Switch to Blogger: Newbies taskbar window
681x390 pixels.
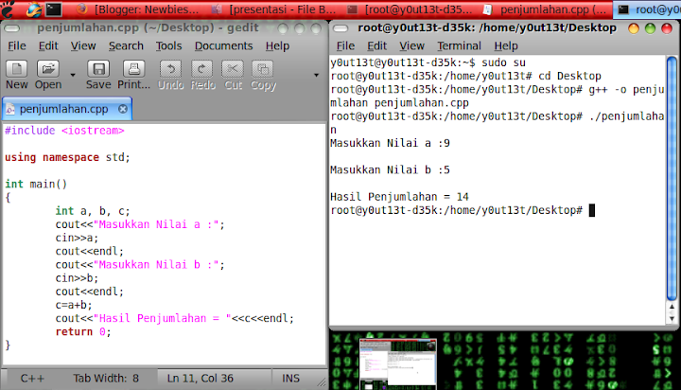[138, 9]
